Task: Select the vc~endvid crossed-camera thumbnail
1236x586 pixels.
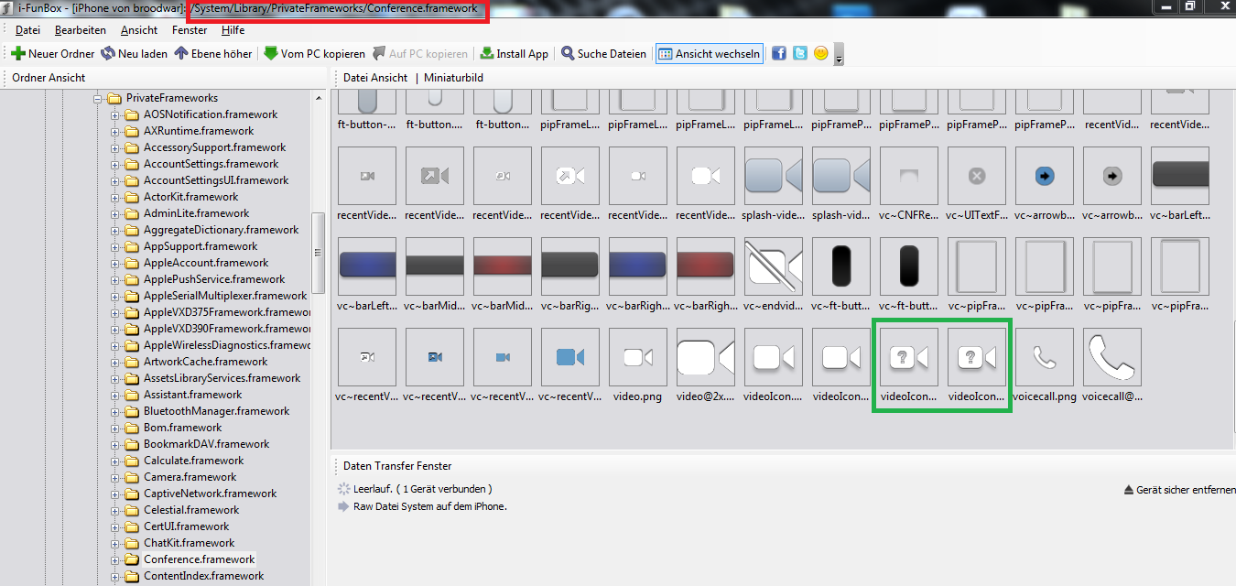Action: pos(774,267)
